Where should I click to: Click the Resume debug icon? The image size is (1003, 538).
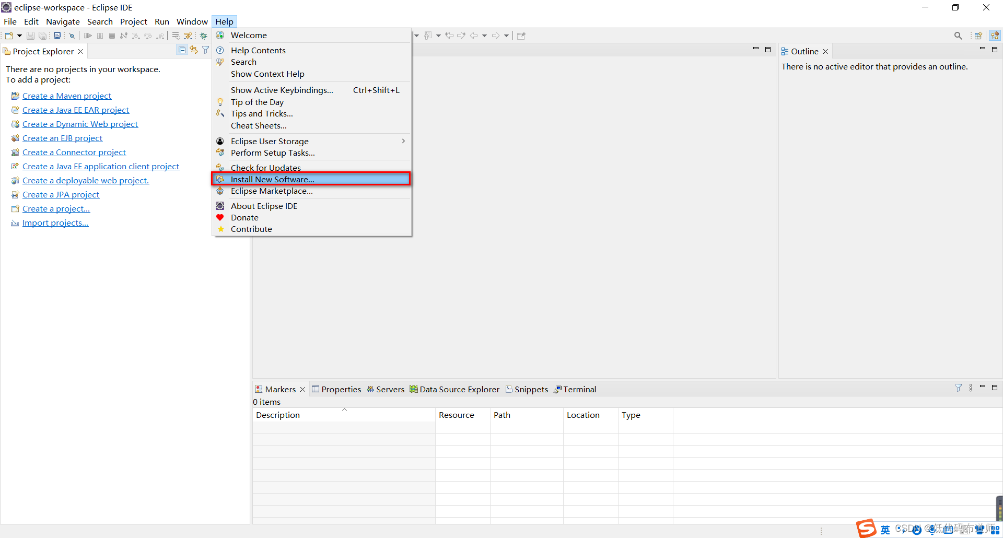[x=88, y=36]
